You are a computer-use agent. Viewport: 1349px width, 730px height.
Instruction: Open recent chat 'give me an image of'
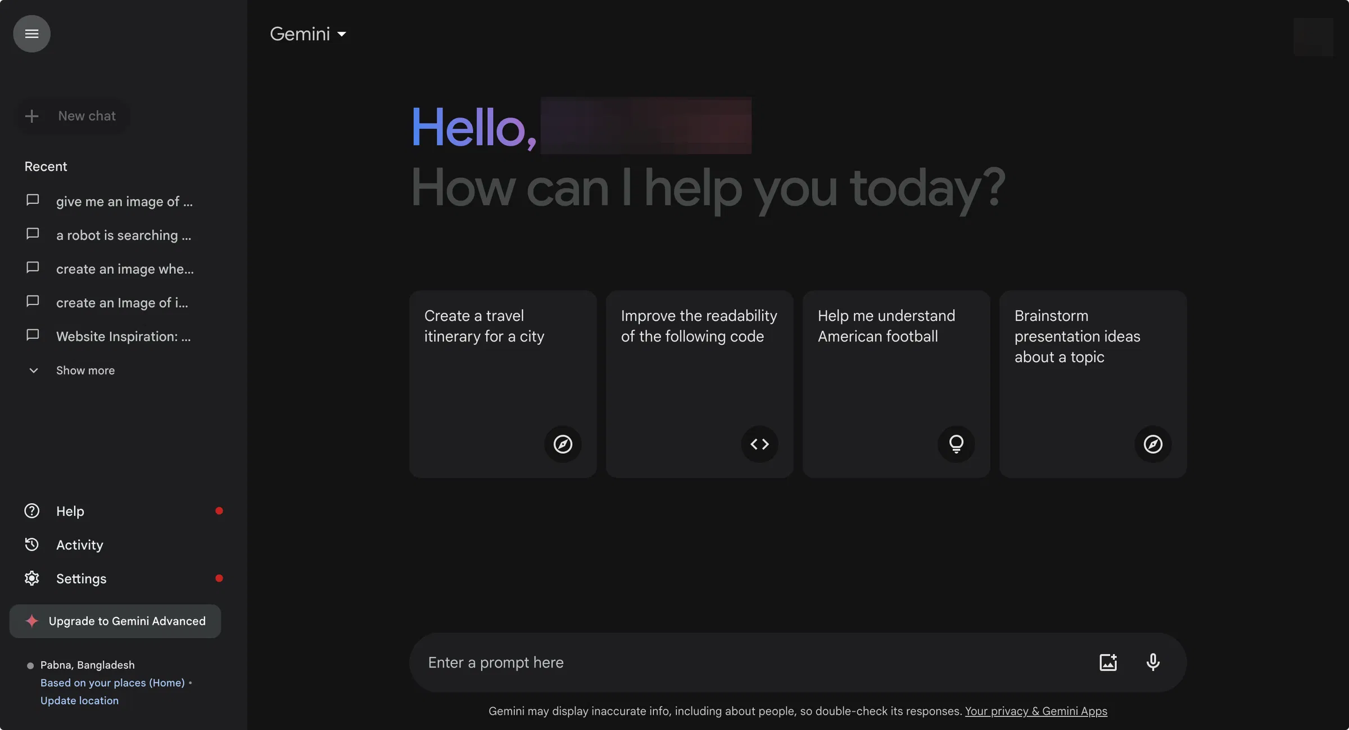tap(124, 201)
